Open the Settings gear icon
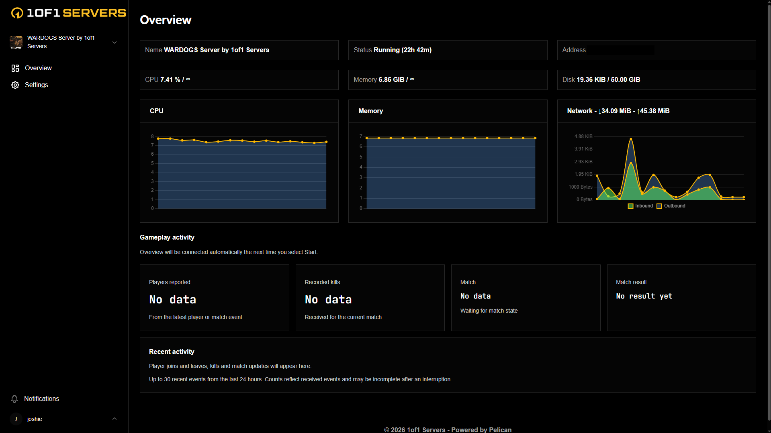 15,85
